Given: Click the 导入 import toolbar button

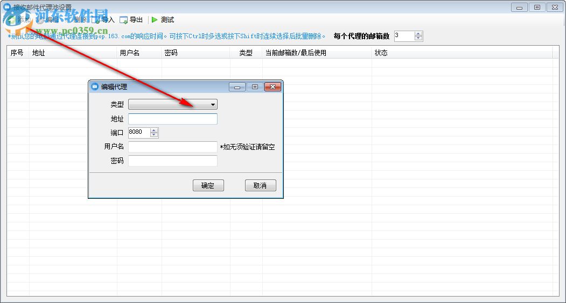Looking at the screenshot, I should point(103,20).
